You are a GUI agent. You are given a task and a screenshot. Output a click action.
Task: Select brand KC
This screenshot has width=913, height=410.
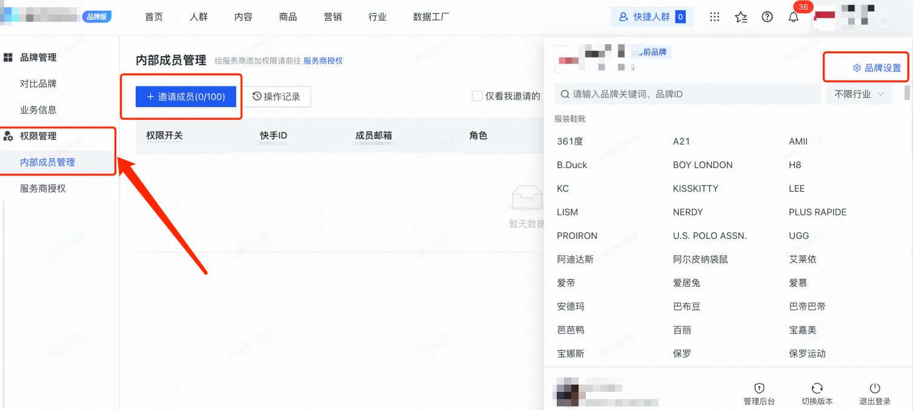(563, 189)
